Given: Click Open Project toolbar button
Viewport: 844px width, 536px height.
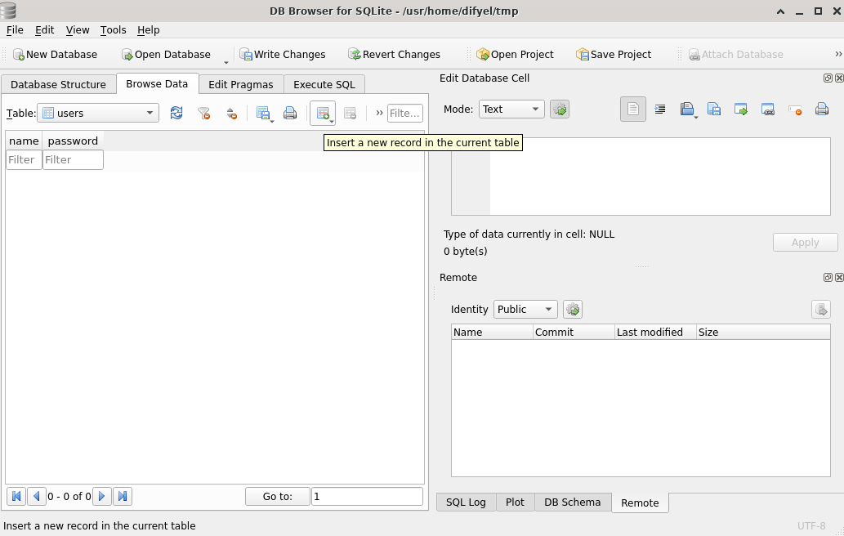Looking at the screenshot, I should pyautogui.click(x=515, y=55).
